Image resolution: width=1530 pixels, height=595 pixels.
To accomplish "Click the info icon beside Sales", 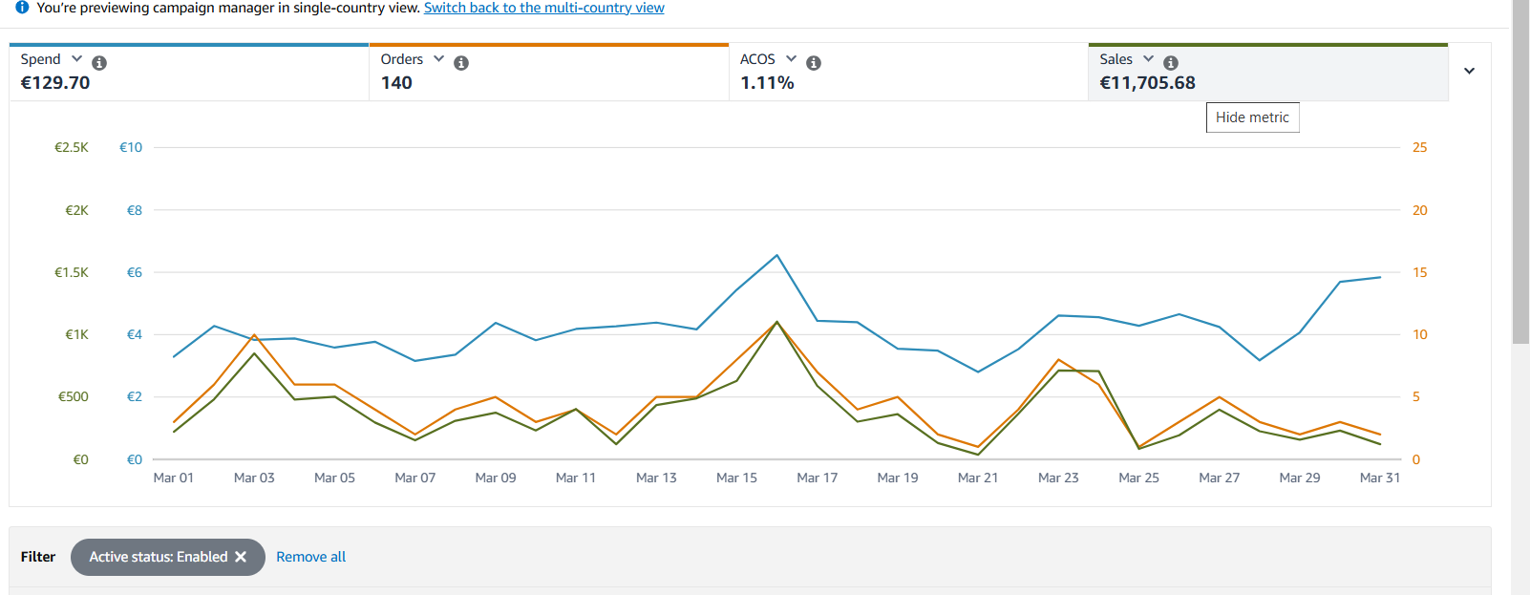I will coord(1171,63).
